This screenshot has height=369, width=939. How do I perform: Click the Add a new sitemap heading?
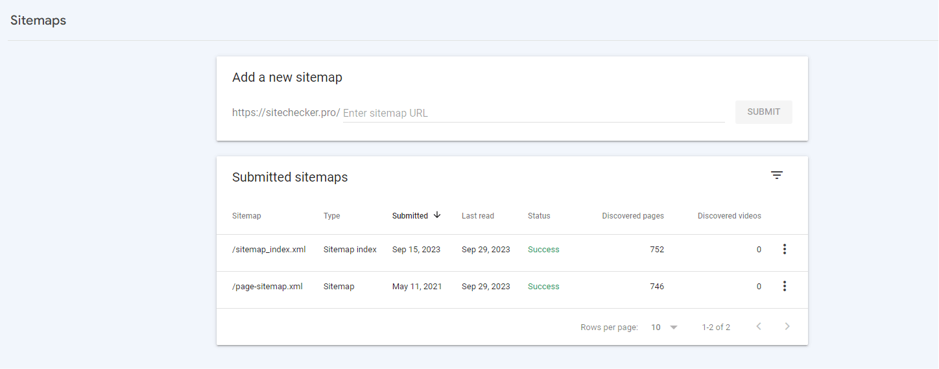(287, 77)
